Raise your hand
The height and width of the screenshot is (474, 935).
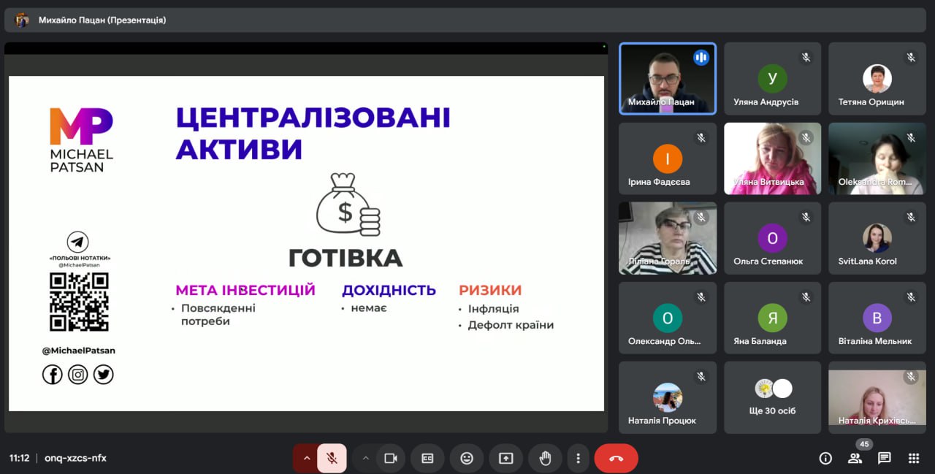click(x=545, y=458)
